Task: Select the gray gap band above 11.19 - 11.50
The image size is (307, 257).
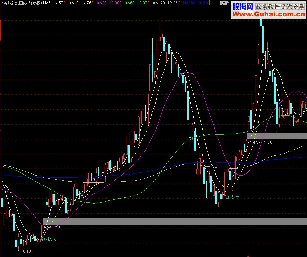Action: coord(277,136)
